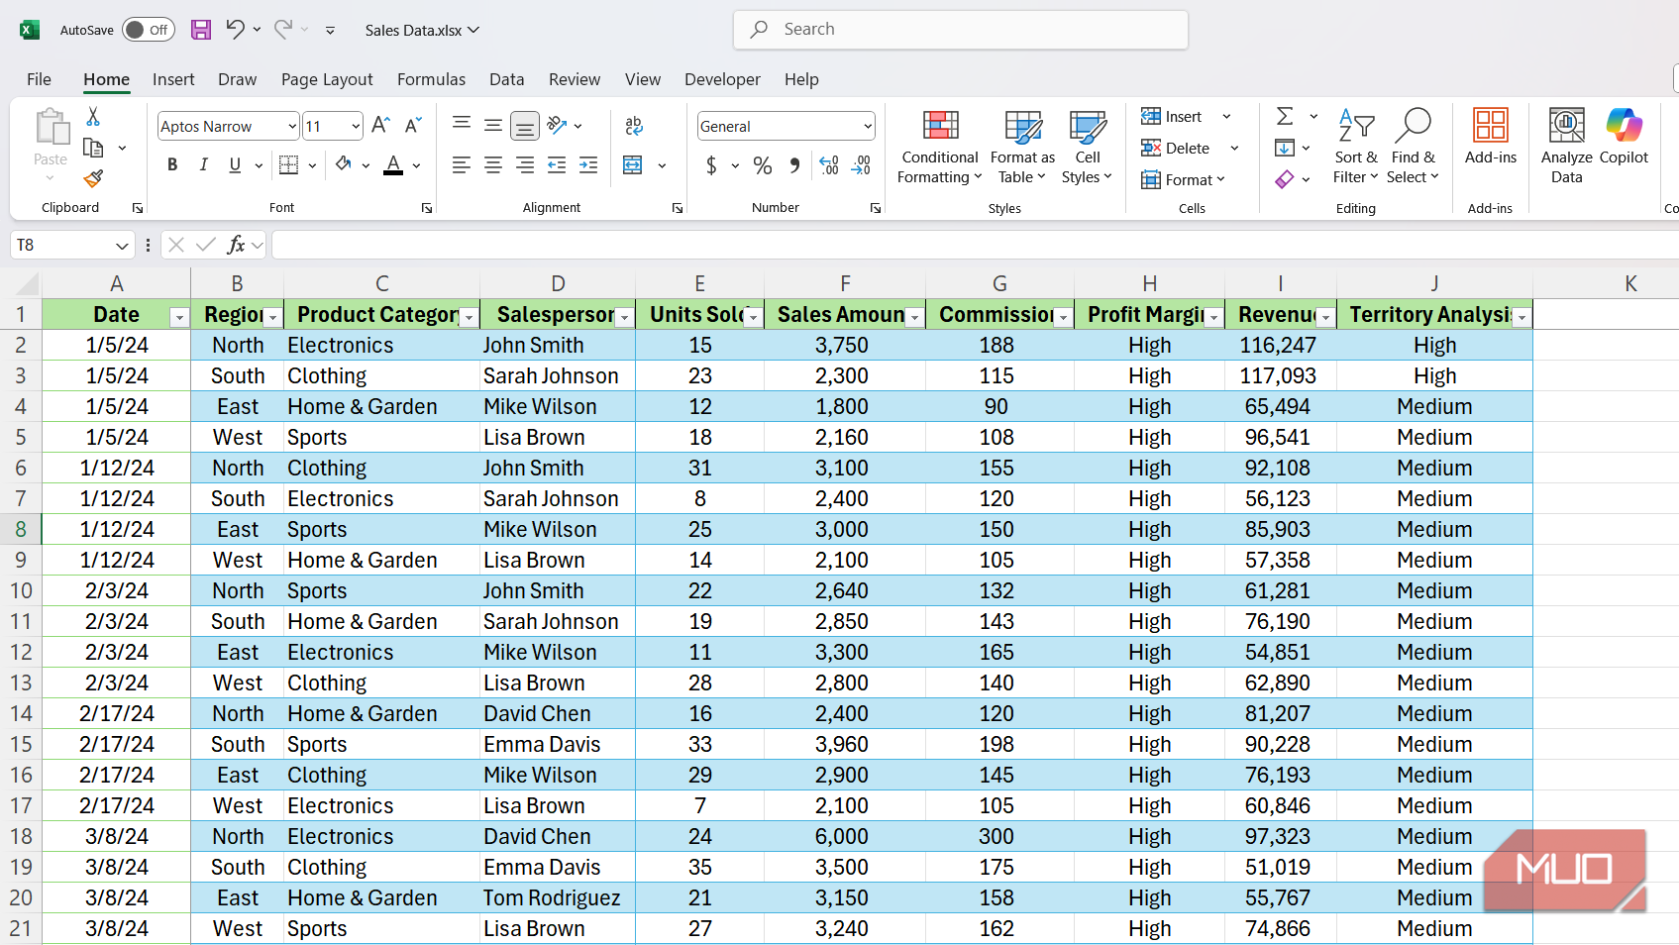Toggle the AutoSave switch
Image resolution: width=1679 pixels, height=945 pixels.
[x=149, y=30]
